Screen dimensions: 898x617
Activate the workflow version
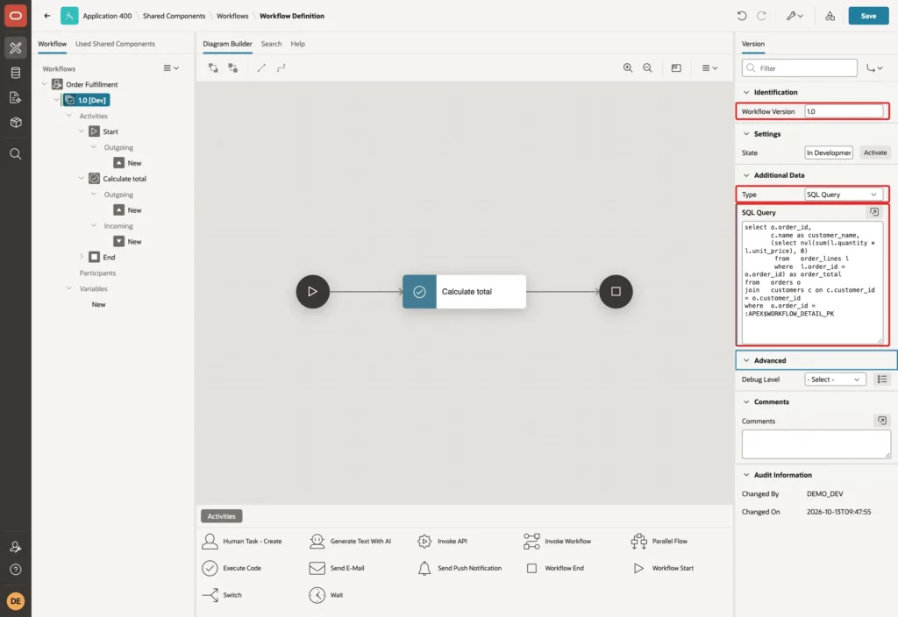874,152
